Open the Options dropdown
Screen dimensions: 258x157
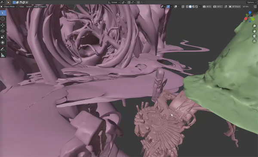point(251,2)
